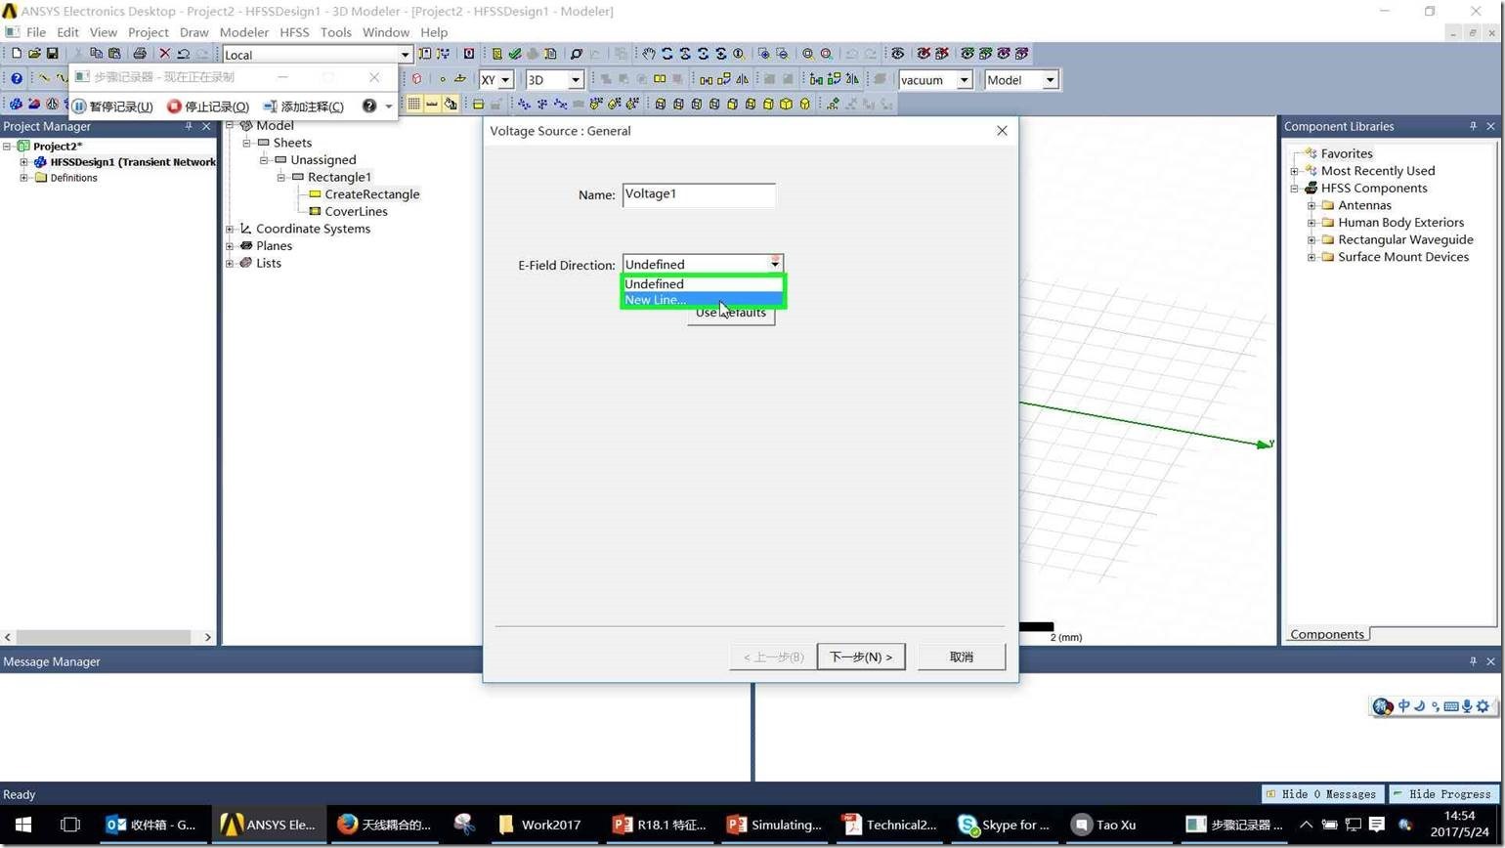Click the Mirror icon in the toolbar
This screenshot has height=848, width=1505.
point(743,79)
